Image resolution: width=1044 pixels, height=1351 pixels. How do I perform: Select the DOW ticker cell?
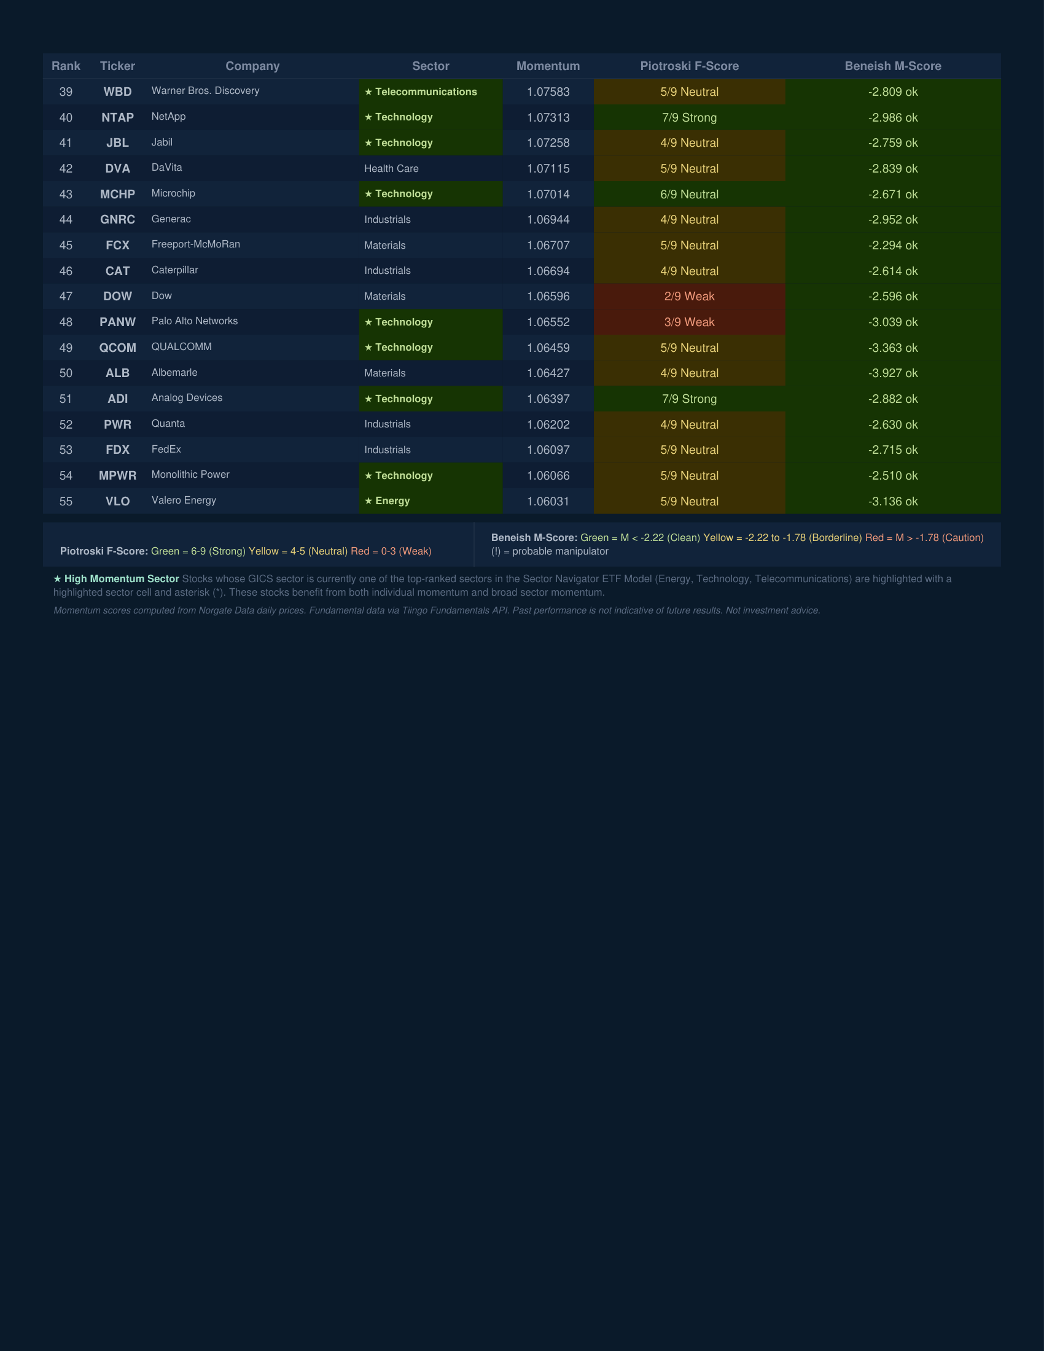117,297
